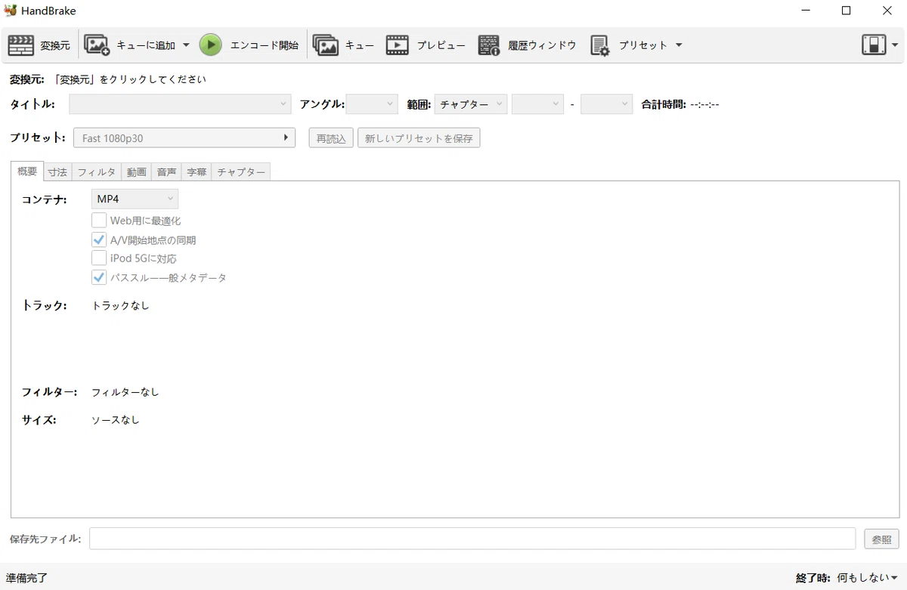
Task: Start encoding with the green play icon
Action: pos(211,45)
